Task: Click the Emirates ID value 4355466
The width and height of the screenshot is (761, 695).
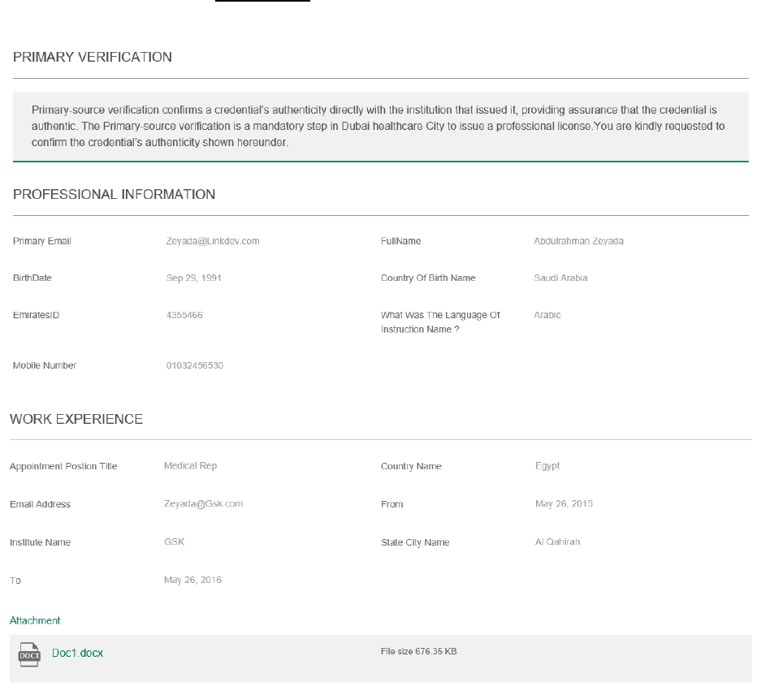Action: tap(184, 315)
